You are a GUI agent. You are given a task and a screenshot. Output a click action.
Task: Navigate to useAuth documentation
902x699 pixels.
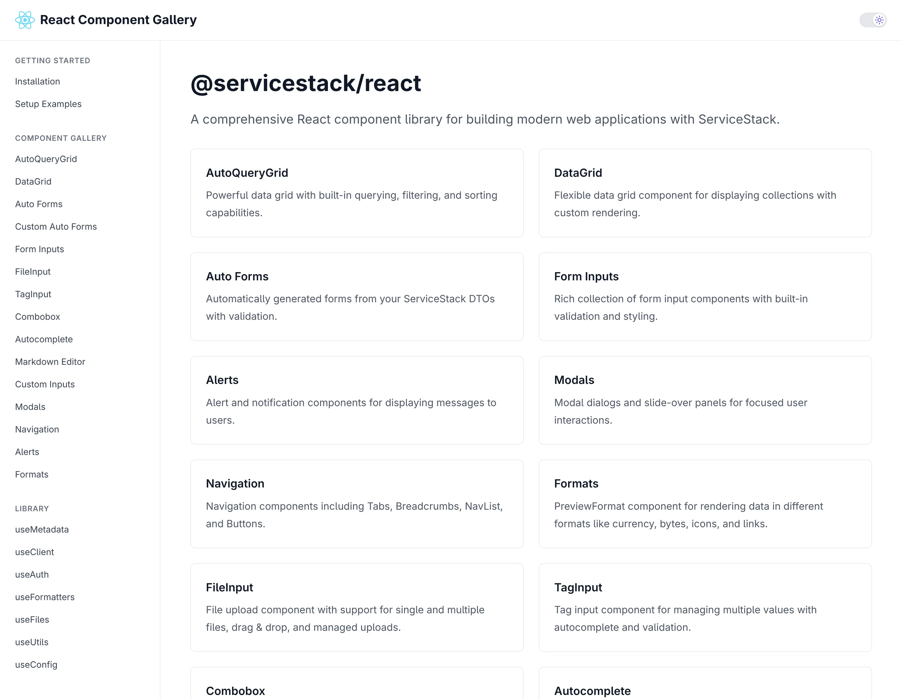click(32, 574)
